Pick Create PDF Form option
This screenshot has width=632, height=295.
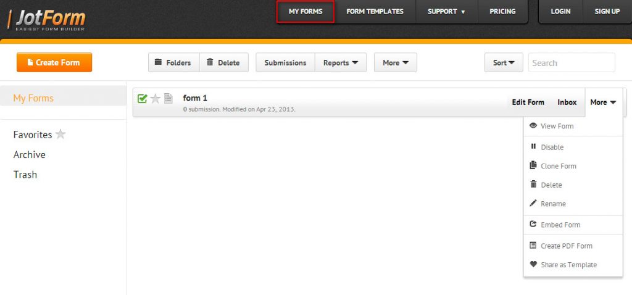pyautogui.click(x=566, y=246)
